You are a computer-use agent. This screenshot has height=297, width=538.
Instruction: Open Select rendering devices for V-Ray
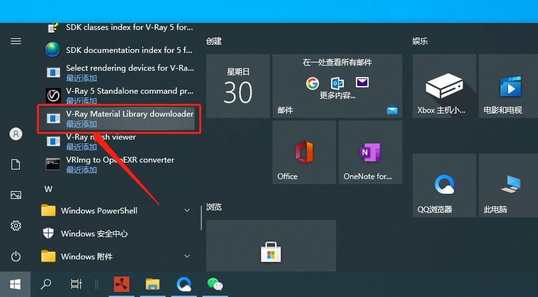click(x=119, y=73)
